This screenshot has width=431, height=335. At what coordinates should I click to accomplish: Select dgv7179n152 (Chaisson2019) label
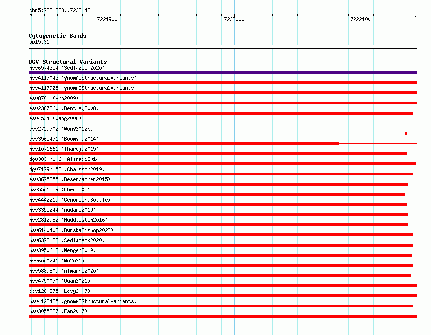point(67,169)
